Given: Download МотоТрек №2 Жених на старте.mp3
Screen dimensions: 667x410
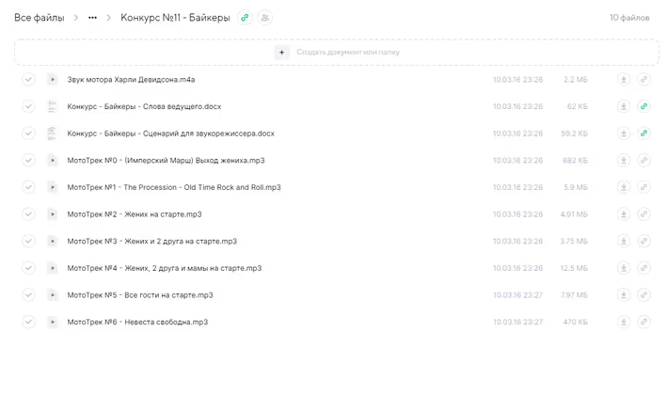Looking at the screenshot, I should pyautogui.click(x=623, y=214).
